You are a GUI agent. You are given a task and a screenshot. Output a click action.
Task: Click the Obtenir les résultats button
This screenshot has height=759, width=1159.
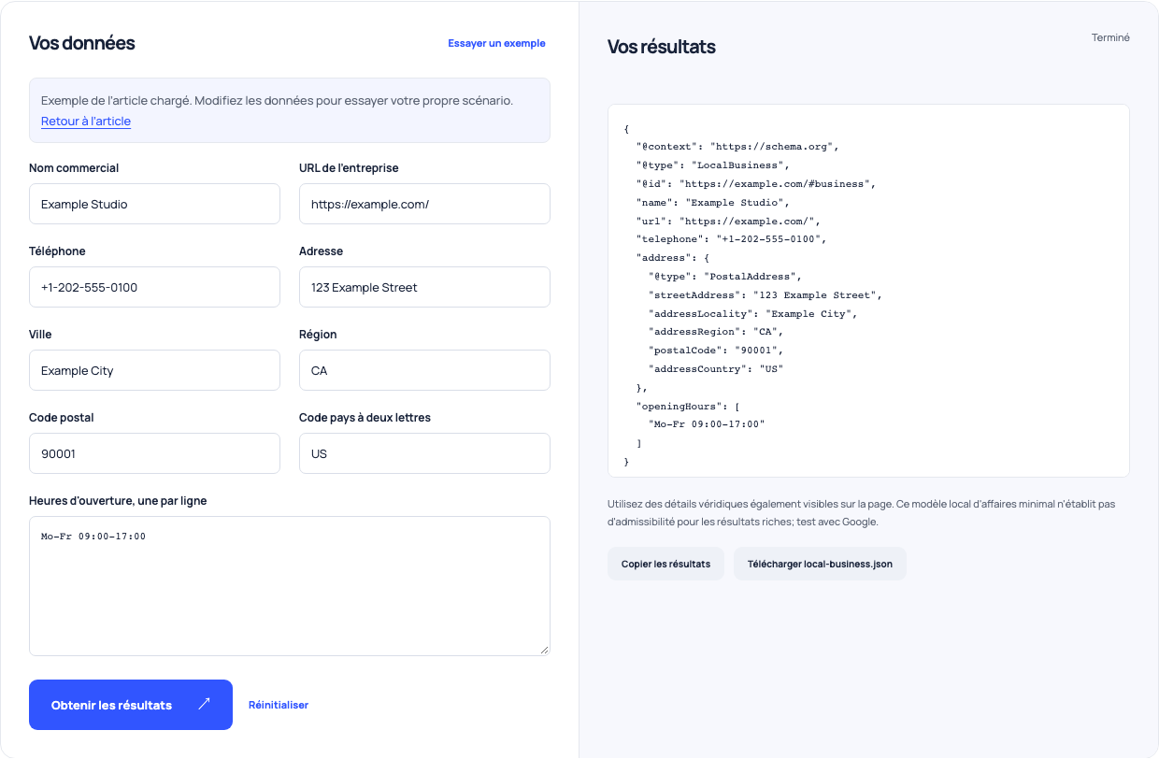coord(131,705)
